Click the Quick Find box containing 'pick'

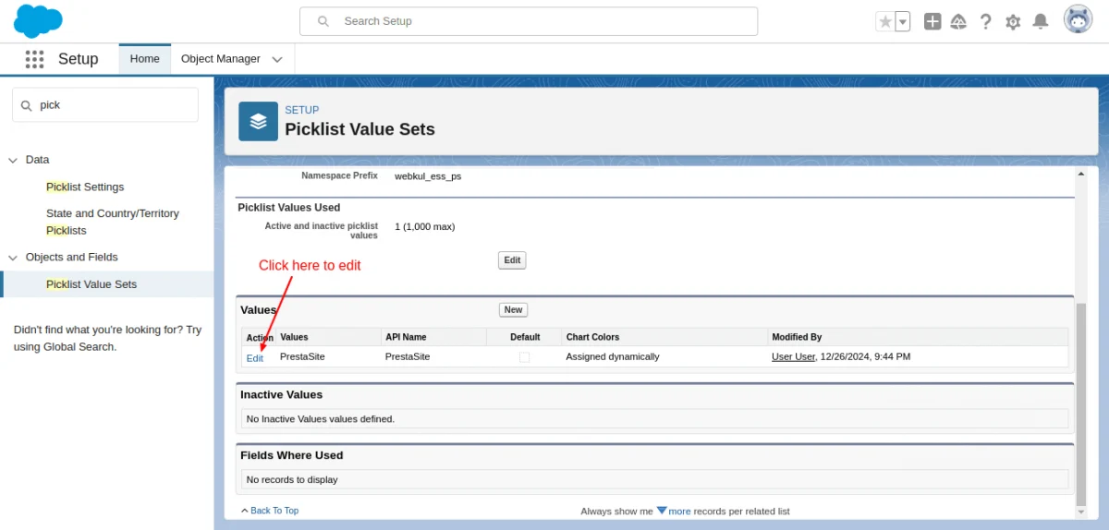click(x=105, y=105)
